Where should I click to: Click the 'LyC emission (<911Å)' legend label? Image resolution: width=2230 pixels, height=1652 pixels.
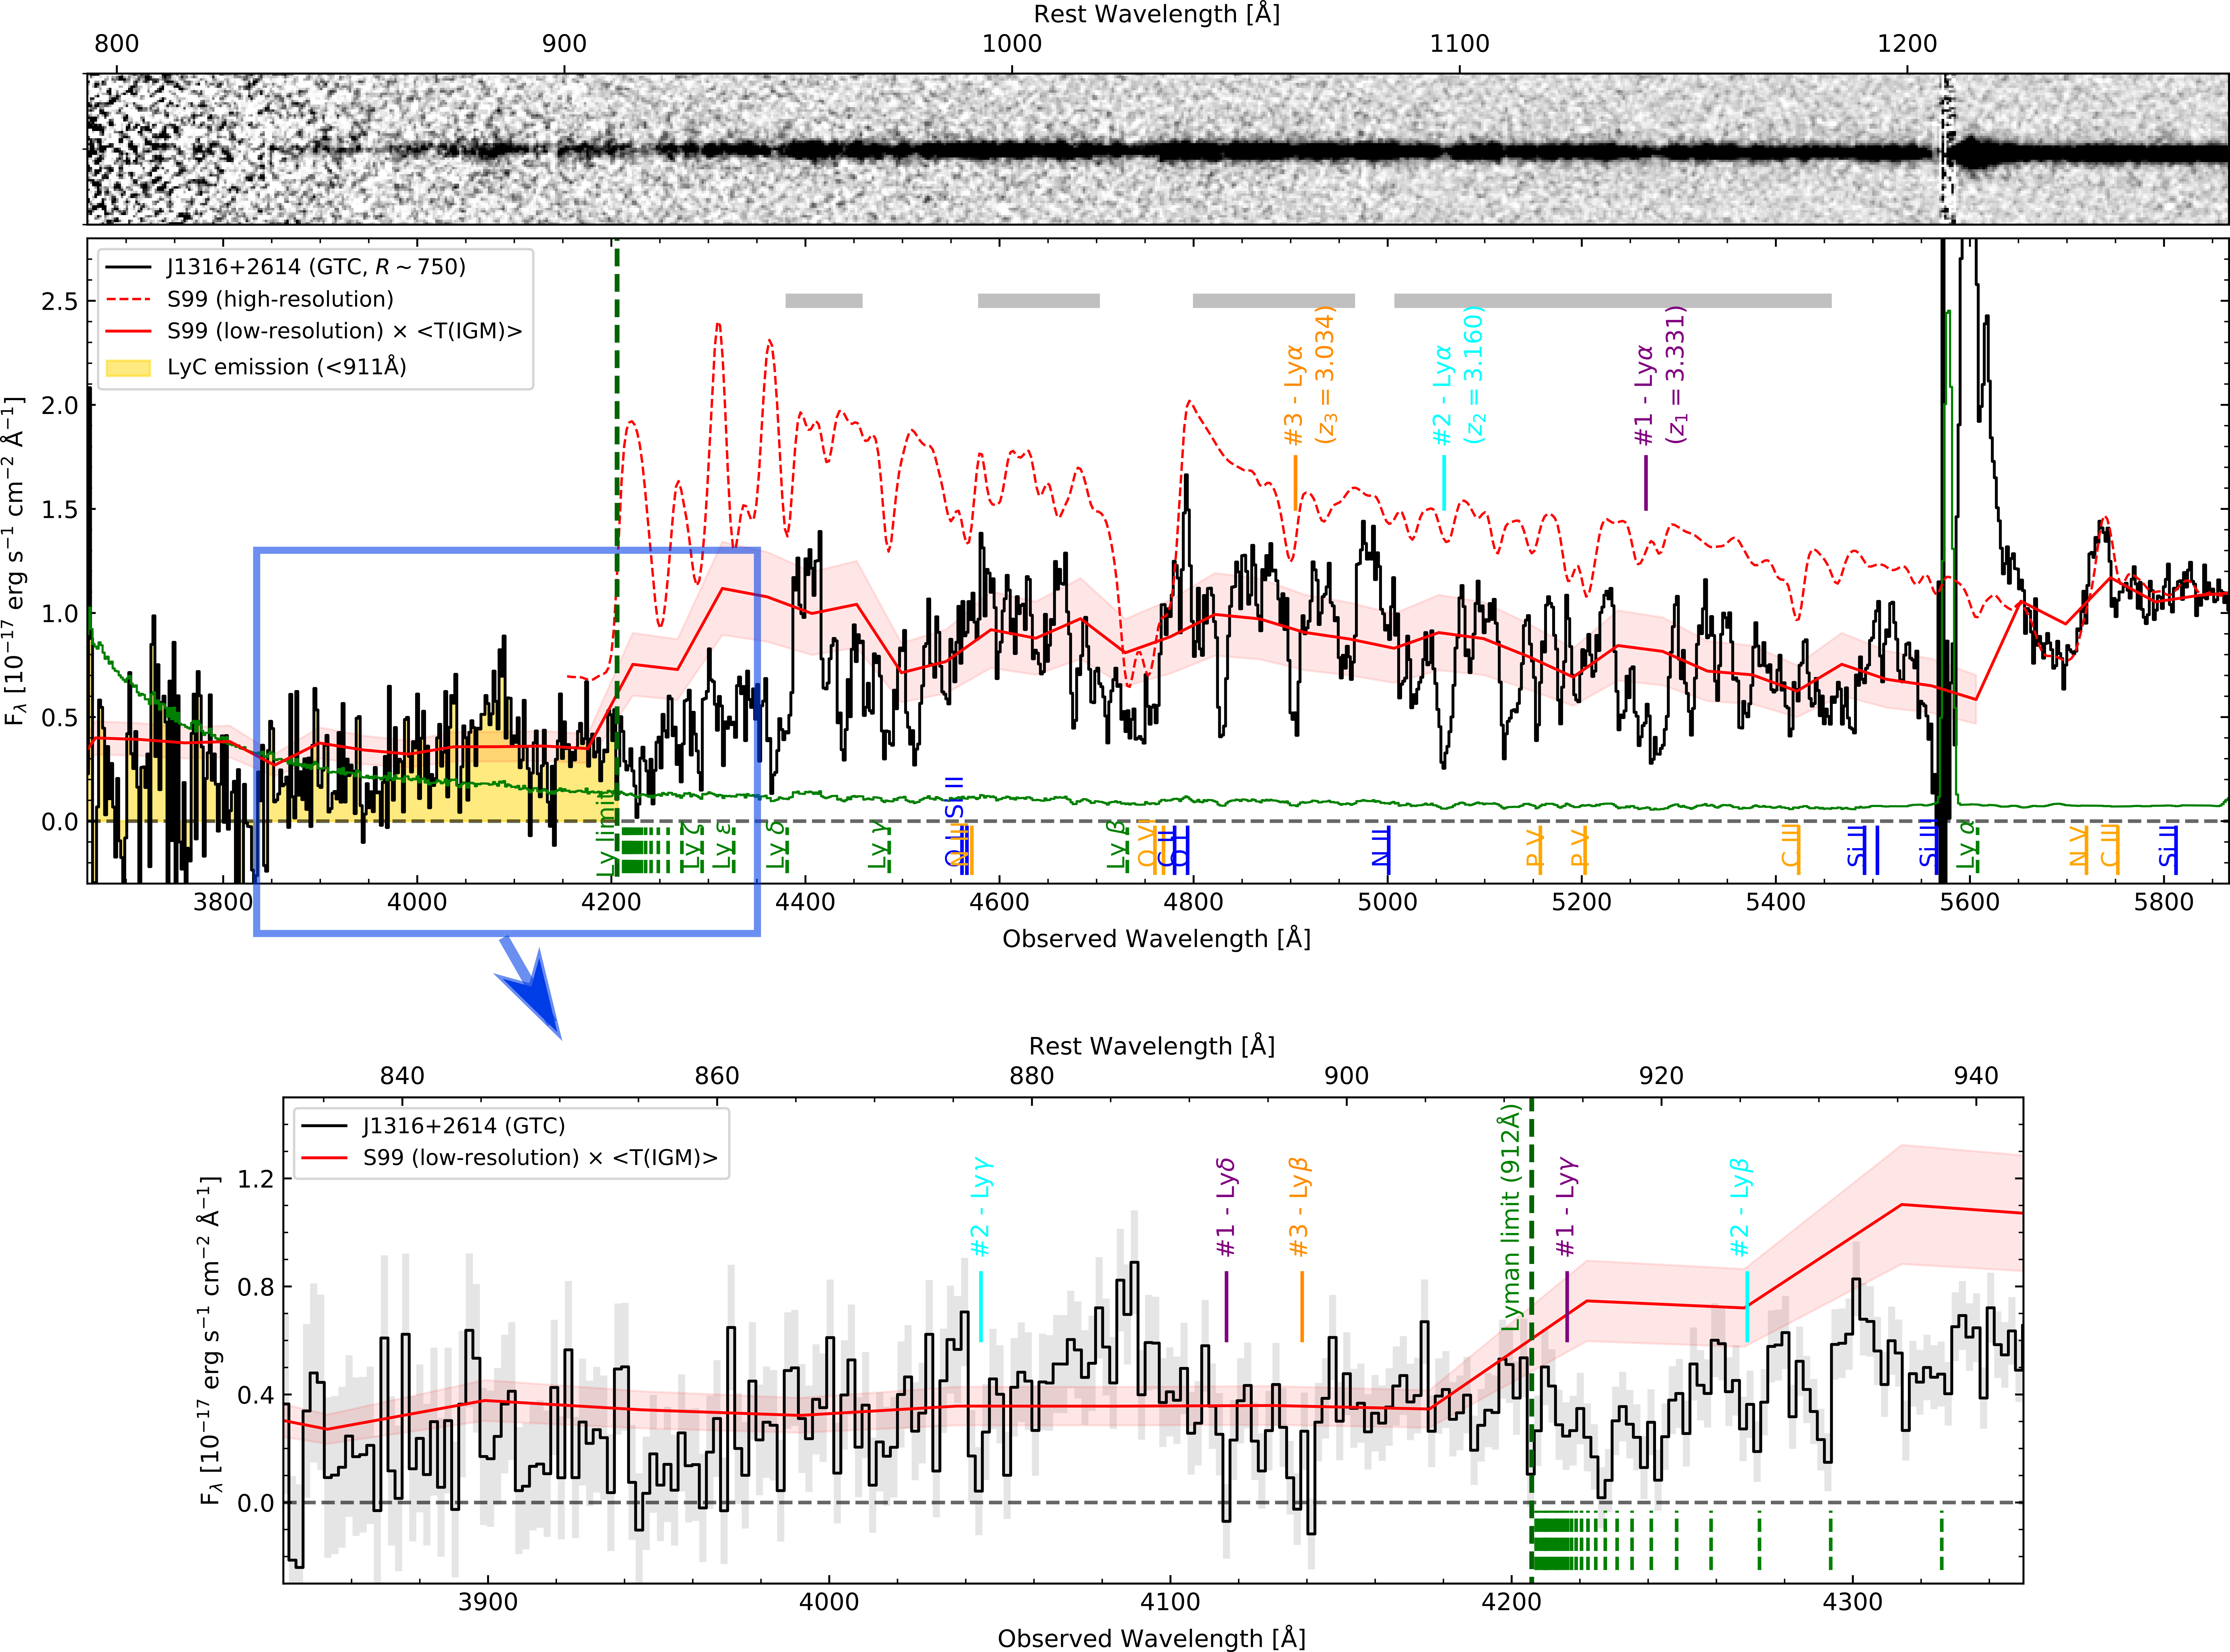287,367
